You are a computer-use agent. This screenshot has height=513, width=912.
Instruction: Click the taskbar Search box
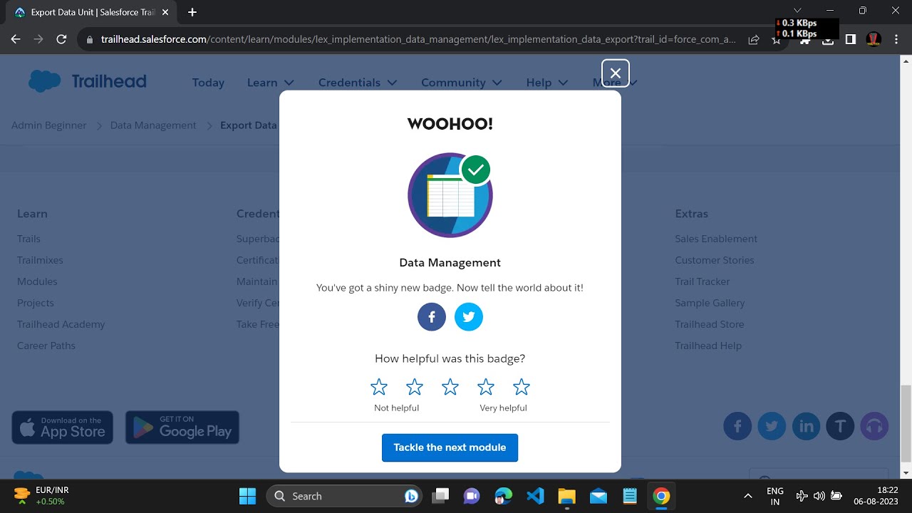point(344,496)
